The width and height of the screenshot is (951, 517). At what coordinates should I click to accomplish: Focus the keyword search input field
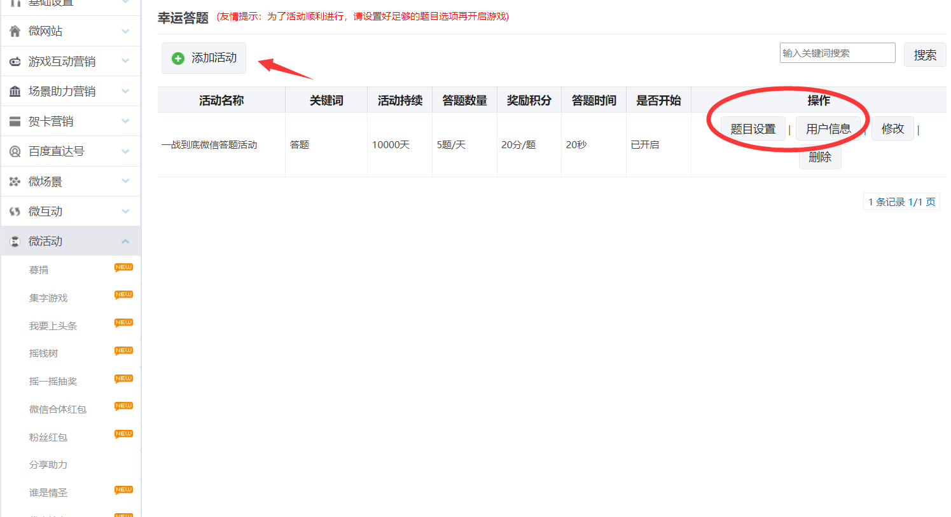pos(837,53)
